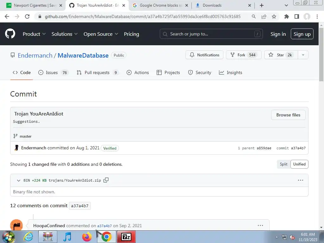This screenshot has width=324, height=243.
Task: Switch to Google Chrome blocks browser tab
Action: coord(160,5)
